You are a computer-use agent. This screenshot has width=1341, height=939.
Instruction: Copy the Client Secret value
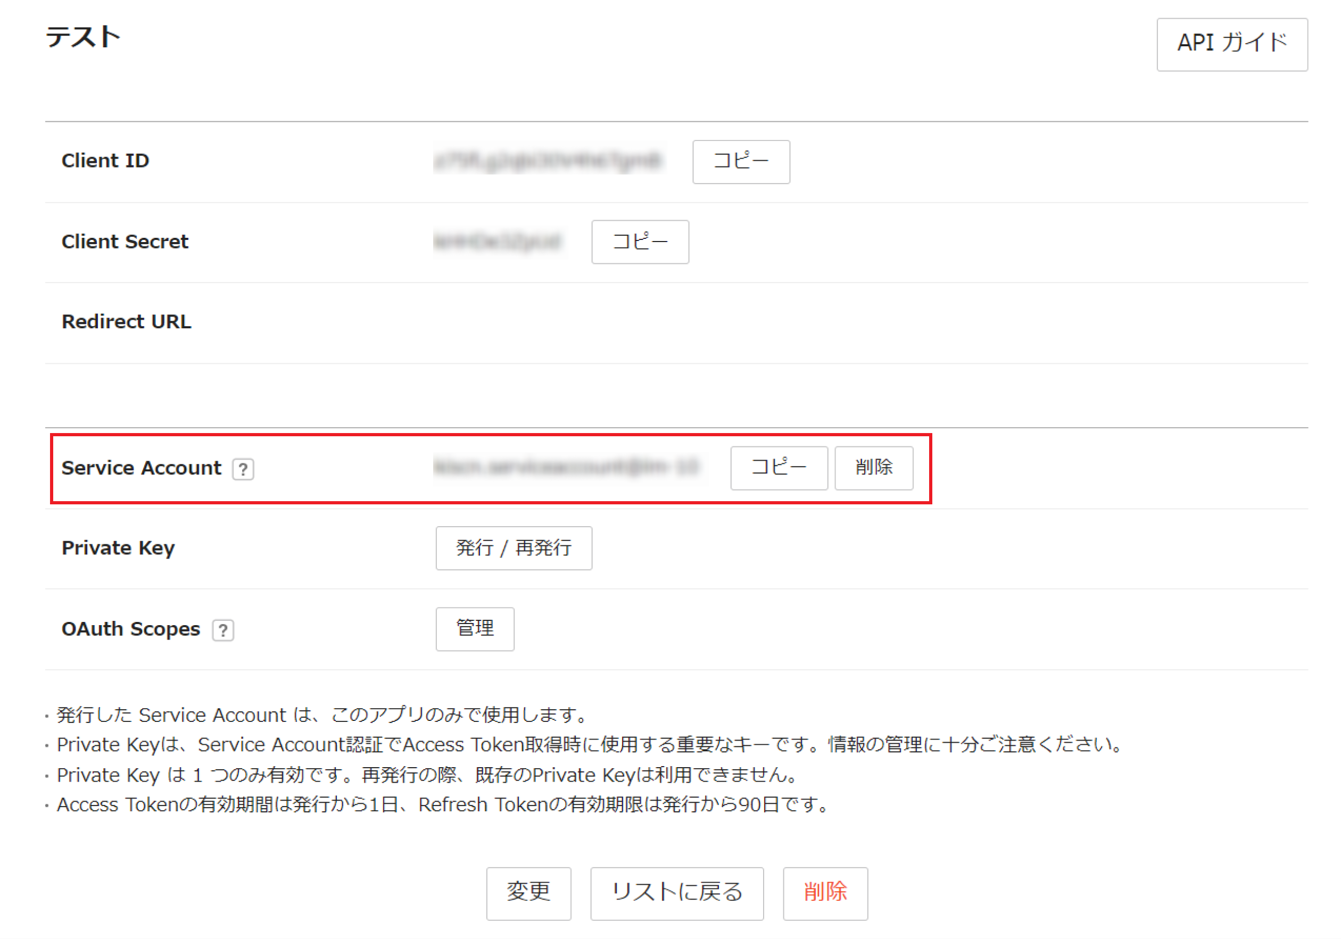pyautogui.click(x=640, y=242)
